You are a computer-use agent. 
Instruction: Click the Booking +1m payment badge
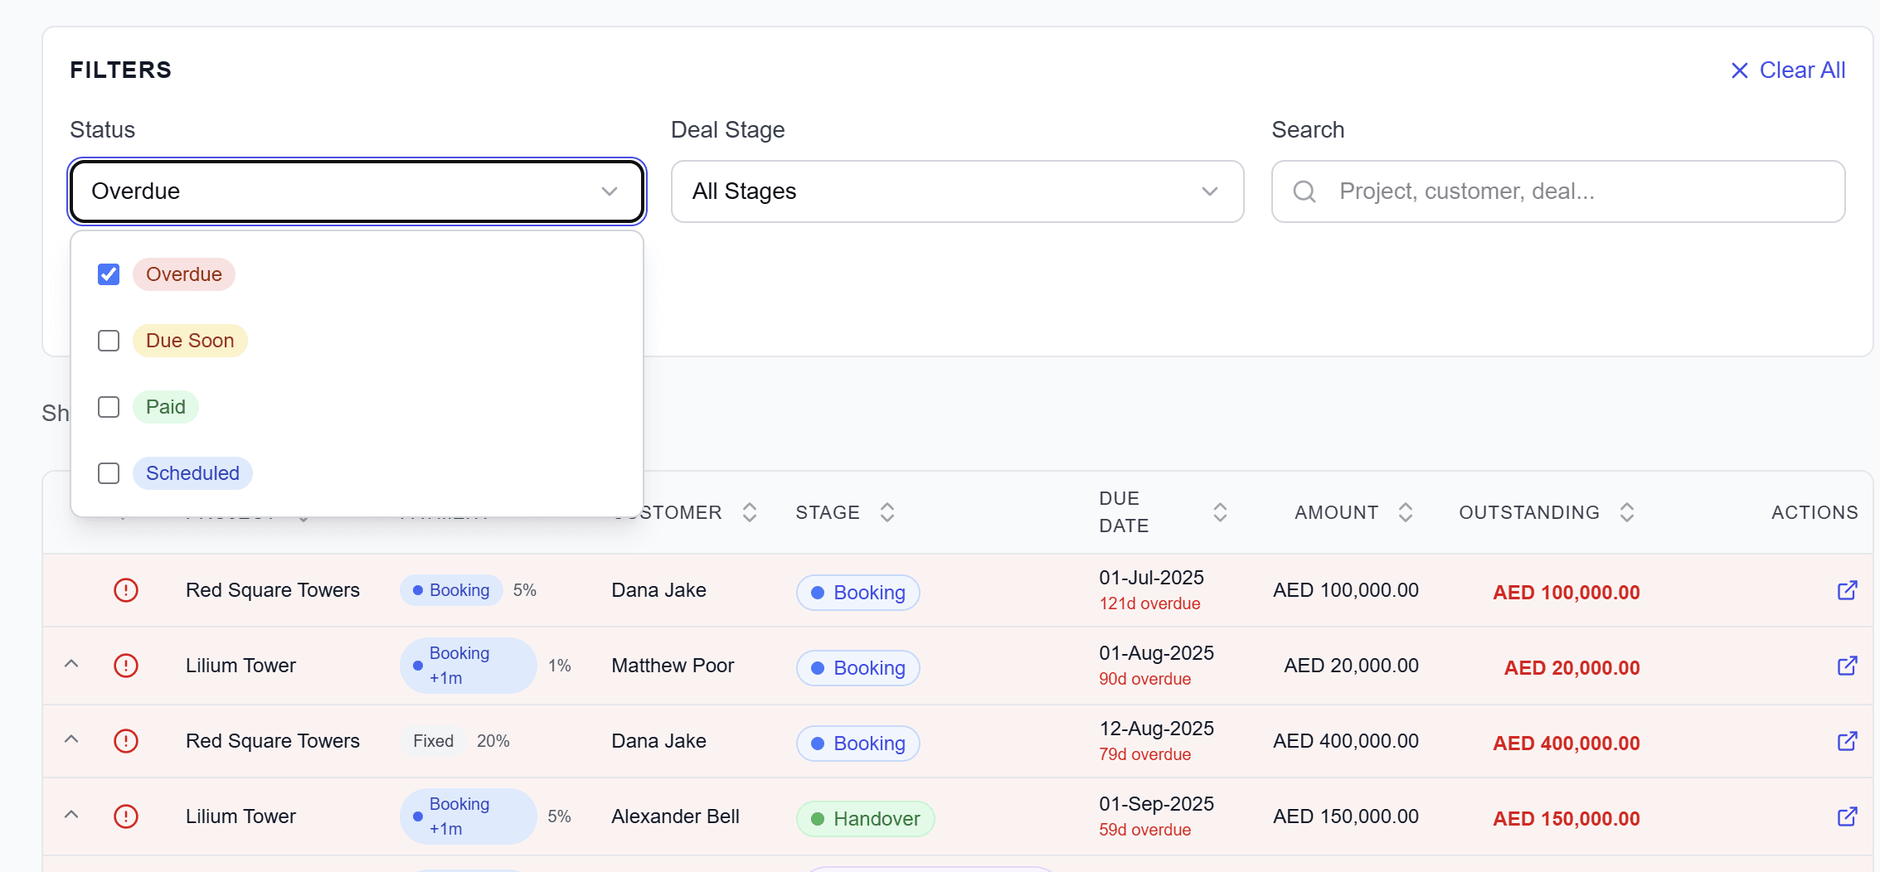pyautogui.click(x=467, y=665)
